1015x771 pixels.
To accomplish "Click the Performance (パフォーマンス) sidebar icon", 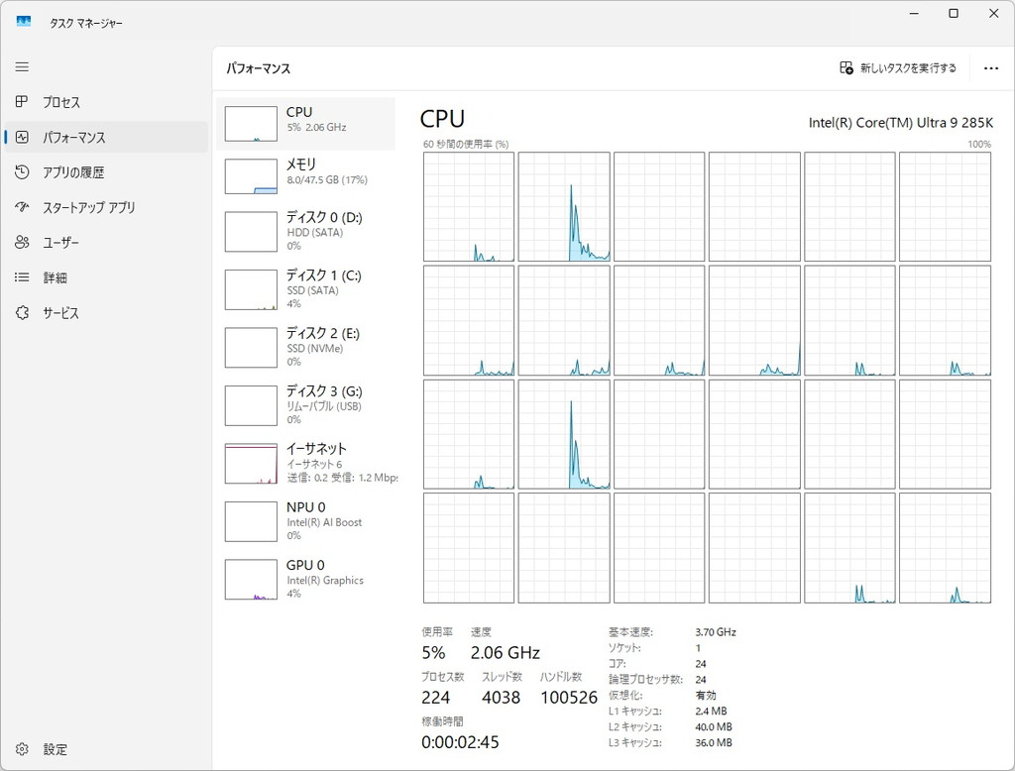I will (22, 137).
